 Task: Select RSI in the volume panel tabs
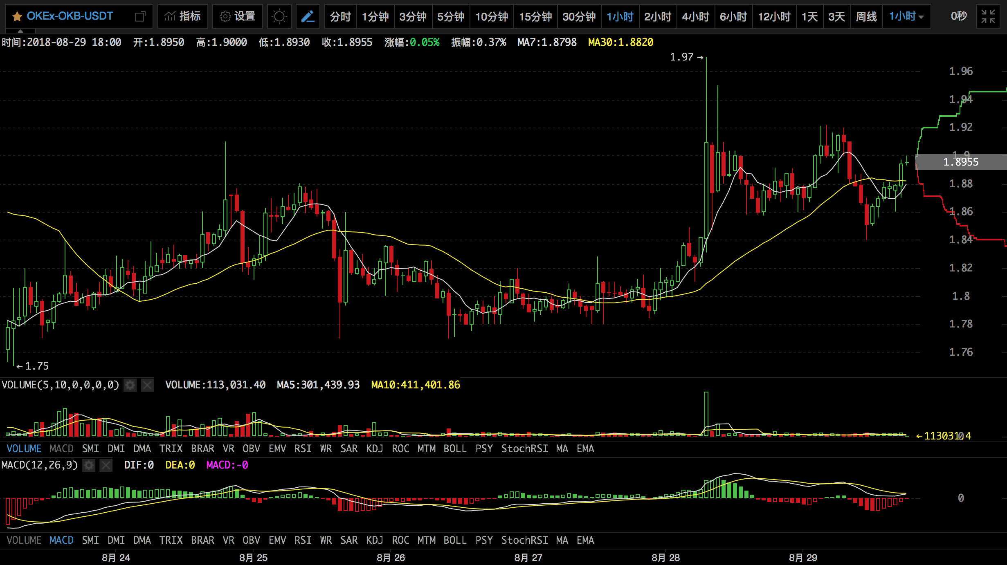pos(303,448)
